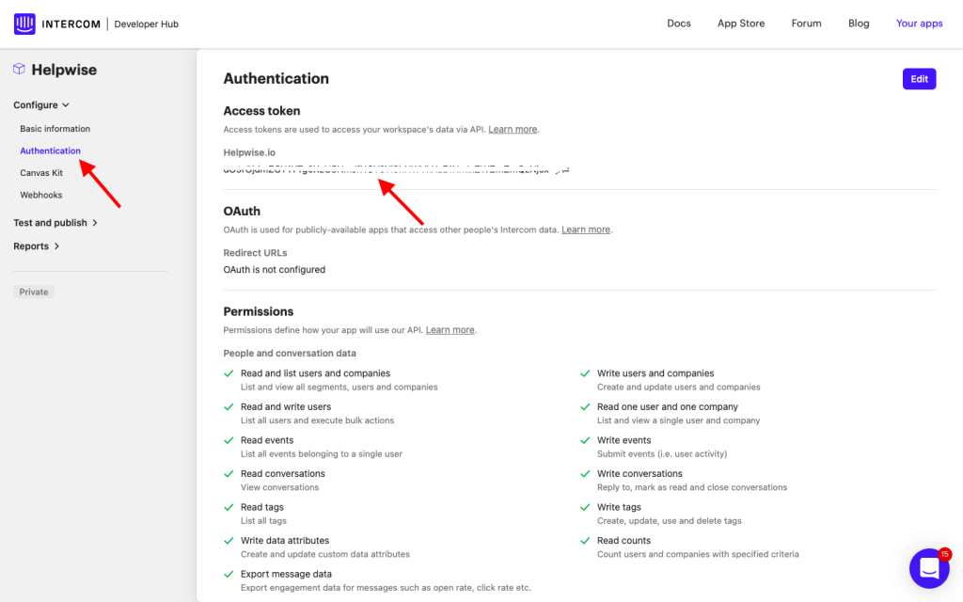Expand the Reports section
The height and width of the screenshot is (602, 963).
coord(37,246)
